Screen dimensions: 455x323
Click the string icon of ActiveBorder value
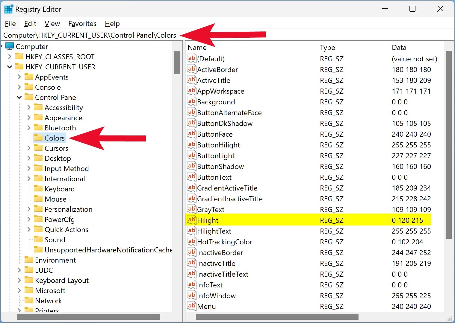192,69
